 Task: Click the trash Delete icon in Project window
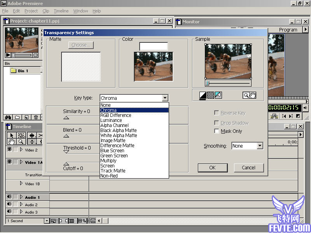point(36,117)
